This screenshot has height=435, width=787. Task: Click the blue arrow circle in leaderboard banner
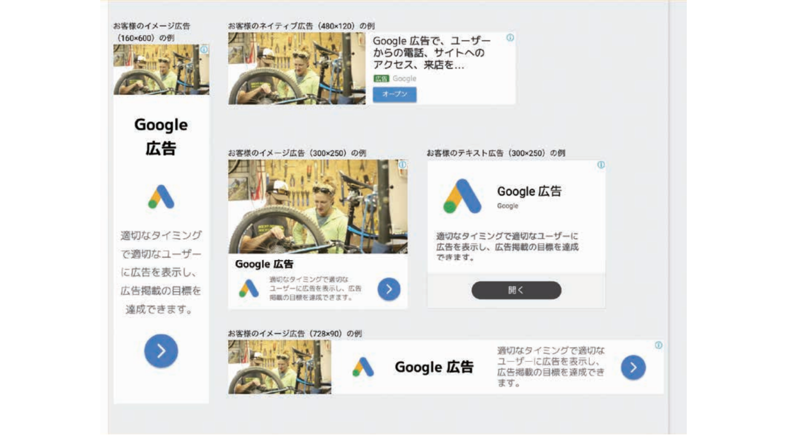633,367
